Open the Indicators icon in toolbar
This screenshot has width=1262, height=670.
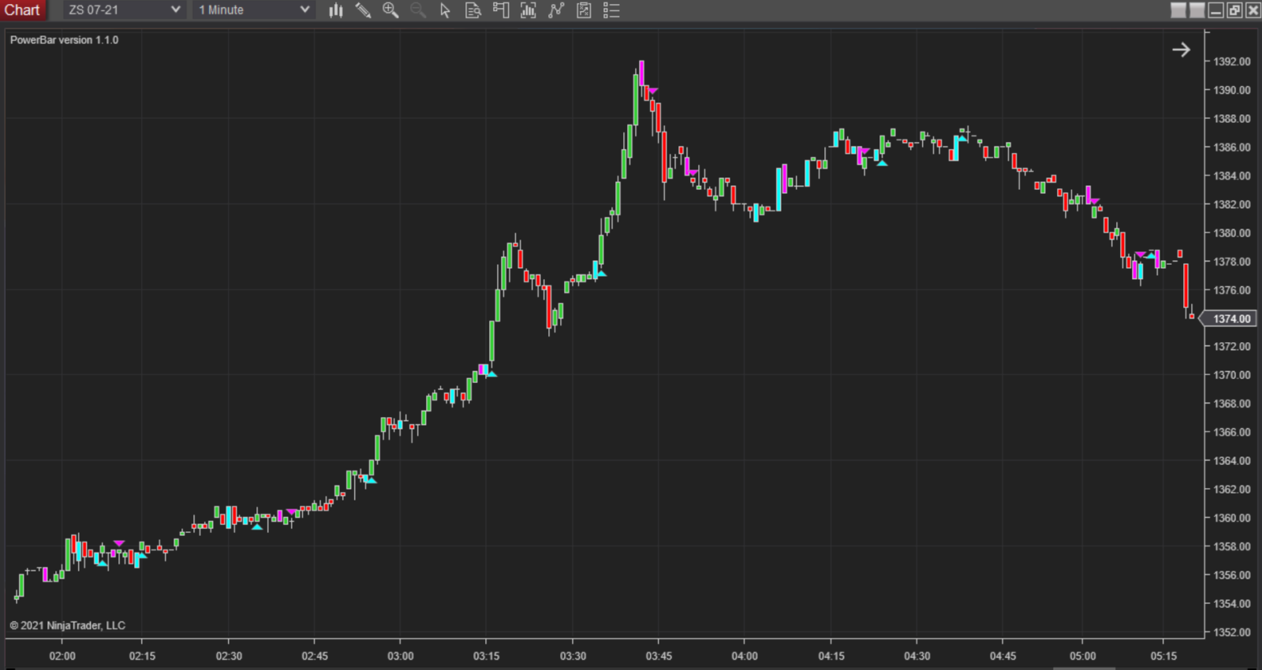(x=528, y=10)
